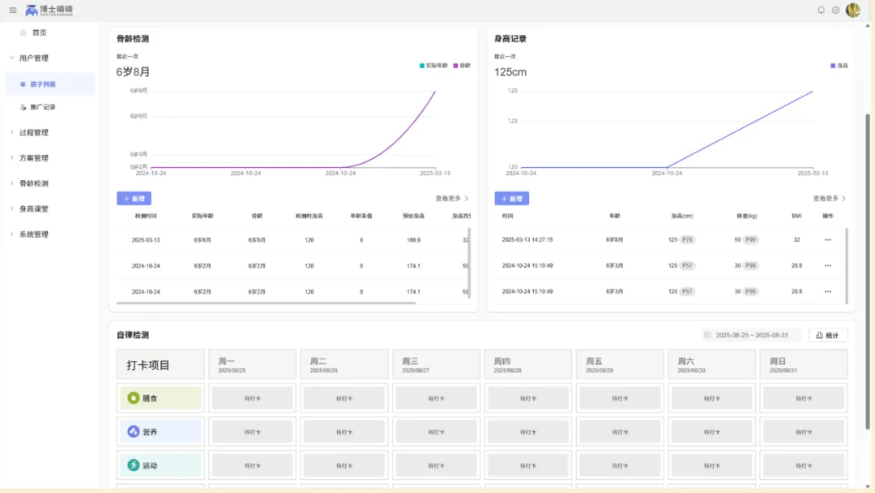Toggle the purple 骨龄 legend series
This screenshot has width=875, height=493.
coord(462,66)
